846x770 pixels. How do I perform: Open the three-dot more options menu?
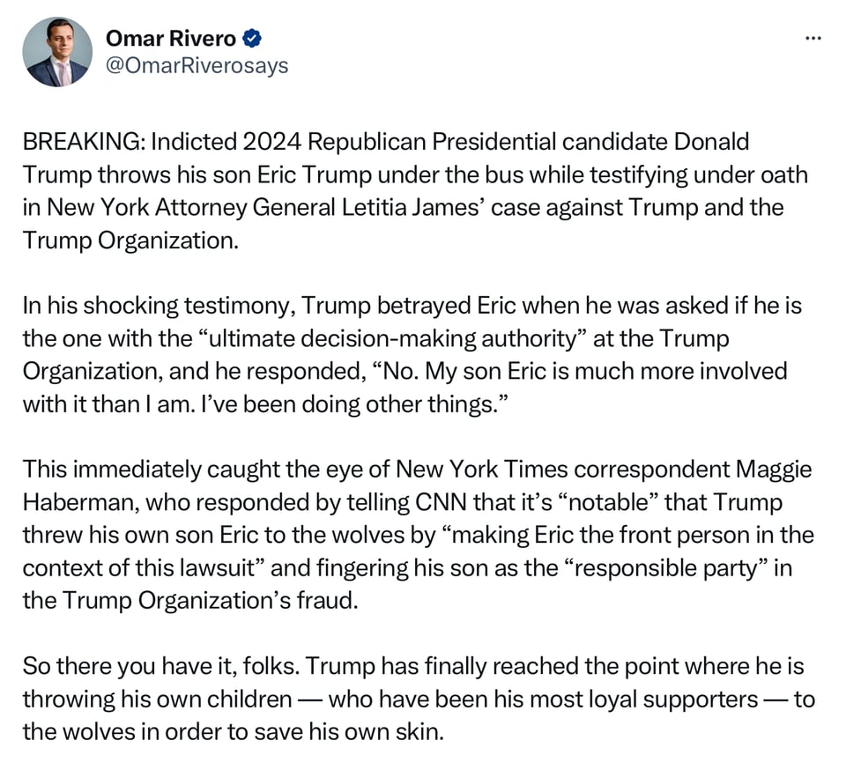click(x=813, y=38)
